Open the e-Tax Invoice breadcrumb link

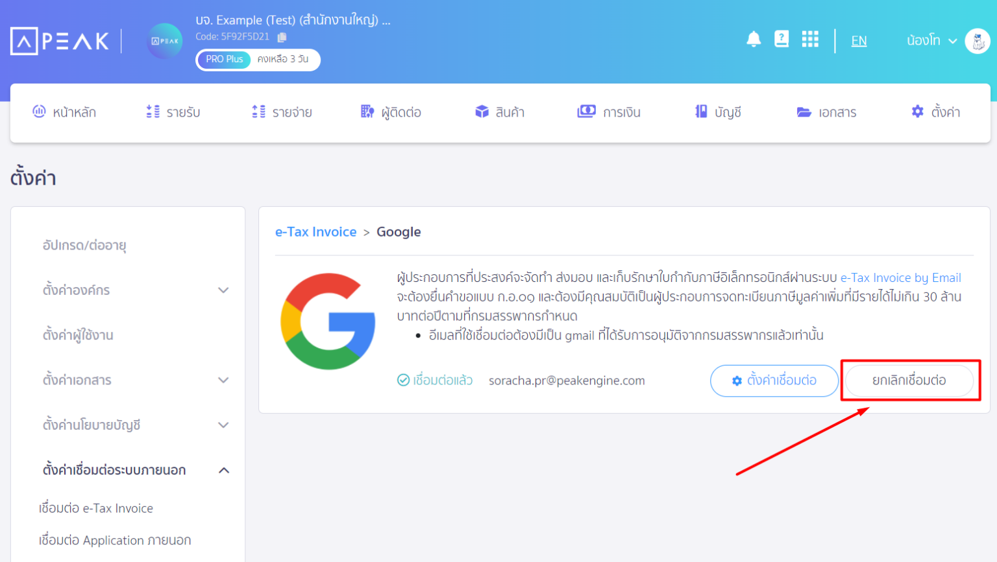[316, 231]
